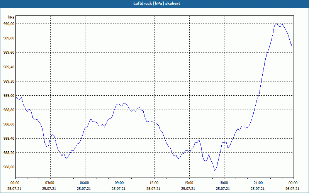Click the 'hPa' unit label
Image resolution: width=309 pixels, height=193 pixels.
coord(11,17)
